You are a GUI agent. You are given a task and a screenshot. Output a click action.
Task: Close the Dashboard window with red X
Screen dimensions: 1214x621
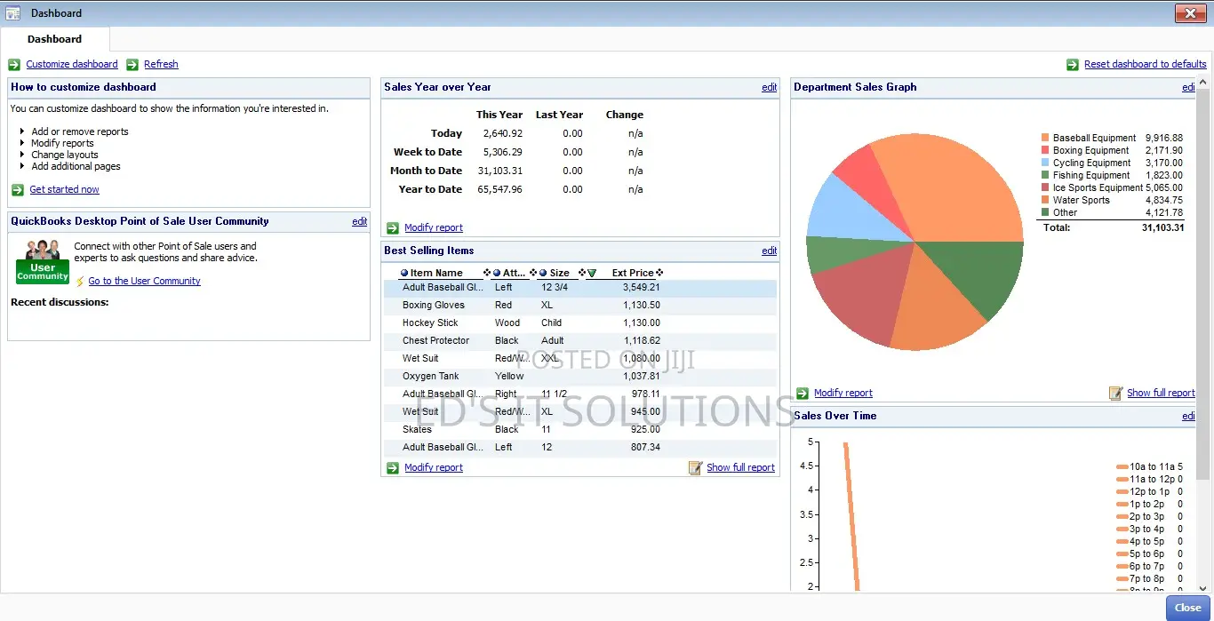tap(1190, 13)
